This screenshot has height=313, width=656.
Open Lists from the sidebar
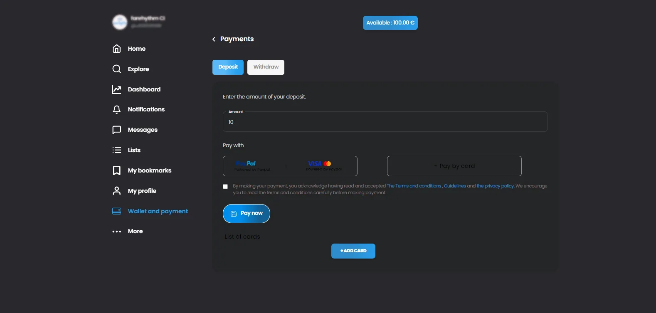pyautogui.click(x=134, y=150)
